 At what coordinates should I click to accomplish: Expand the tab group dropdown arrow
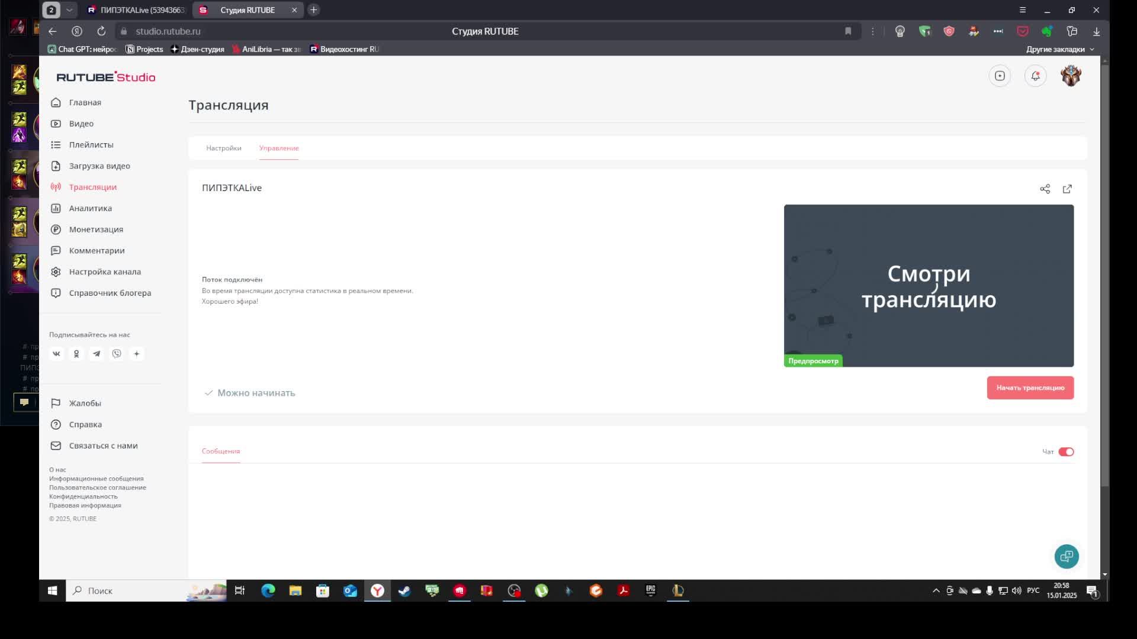coord(69,10)
